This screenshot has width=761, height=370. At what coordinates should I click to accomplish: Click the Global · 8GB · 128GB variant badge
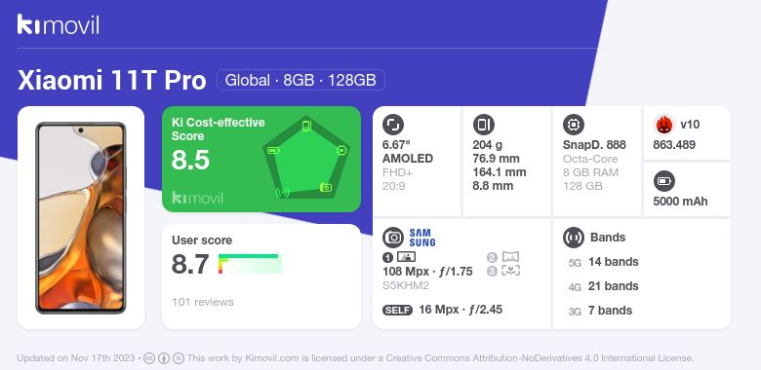[300, 80]
